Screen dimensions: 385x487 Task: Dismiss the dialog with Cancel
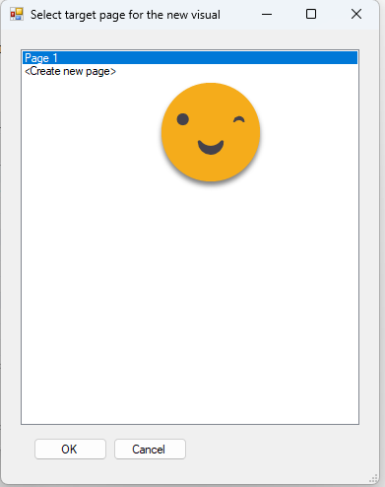point(150,449)
